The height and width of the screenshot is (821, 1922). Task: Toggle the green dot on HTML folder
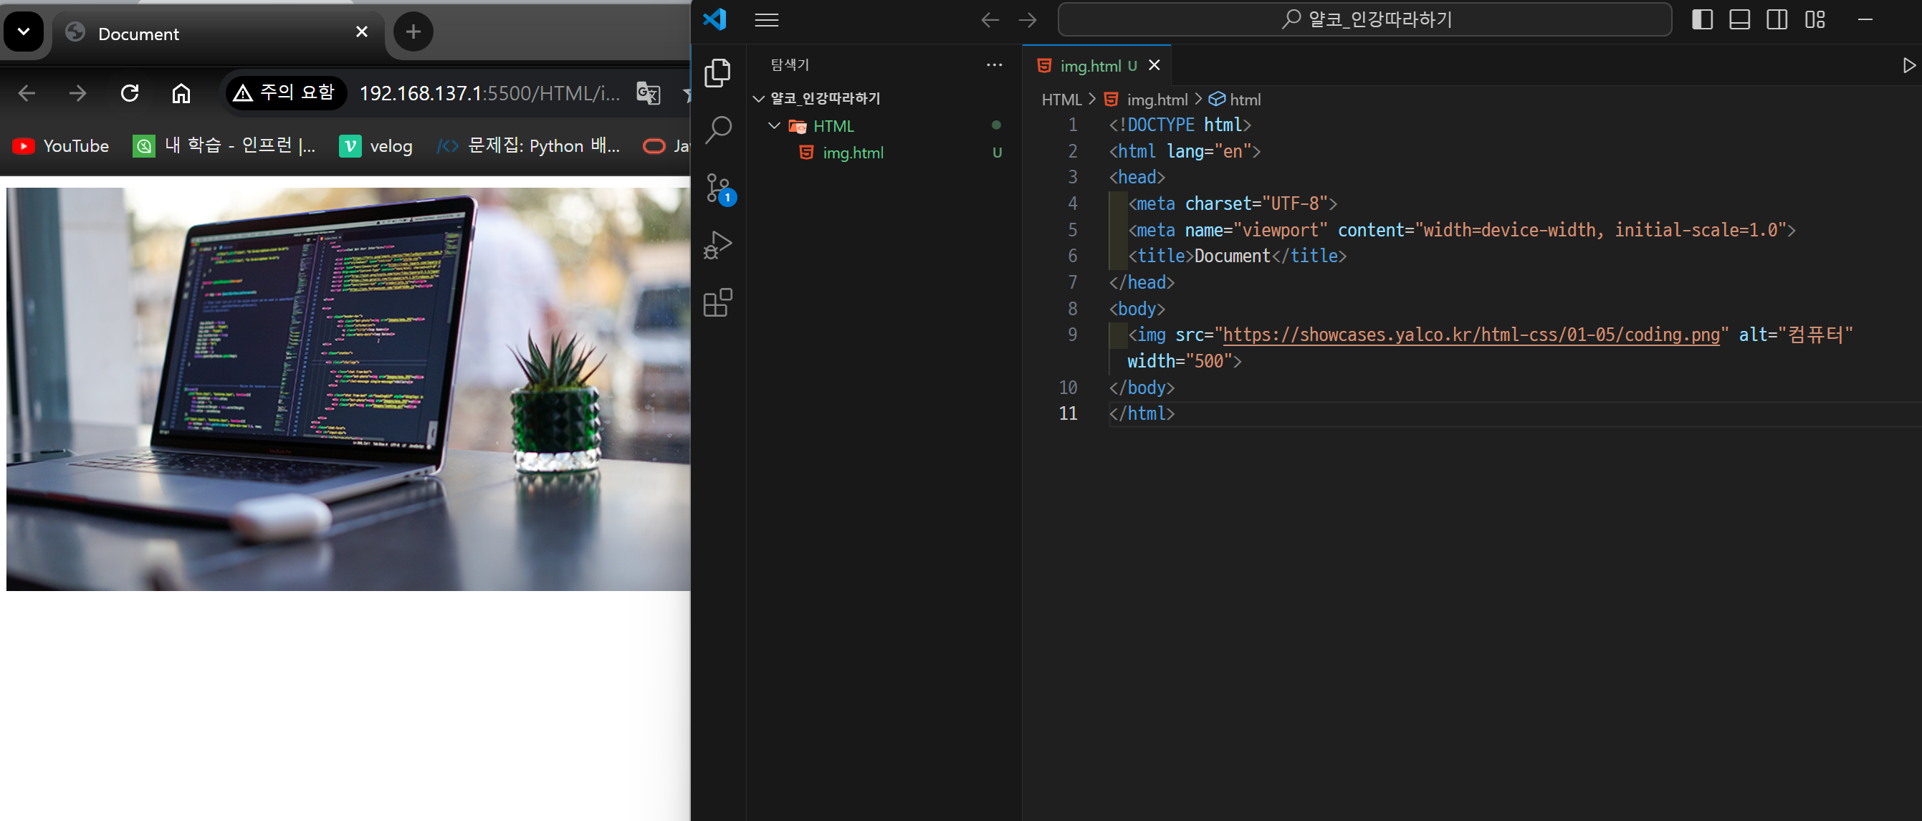tap(999, 125)
